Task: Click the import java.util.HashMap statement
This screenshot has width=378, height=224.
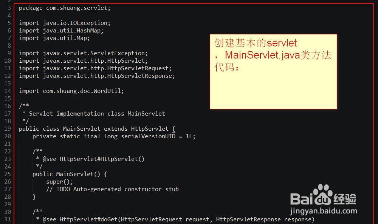Action: pos(61,31)
